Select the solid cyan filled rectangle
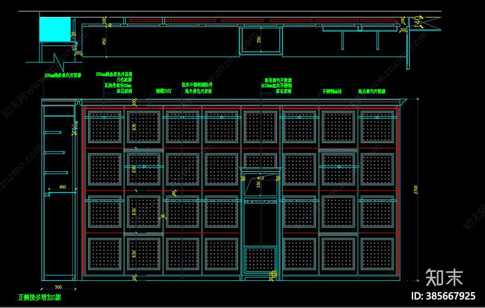The image size is (485, 308). click(55, 29)
